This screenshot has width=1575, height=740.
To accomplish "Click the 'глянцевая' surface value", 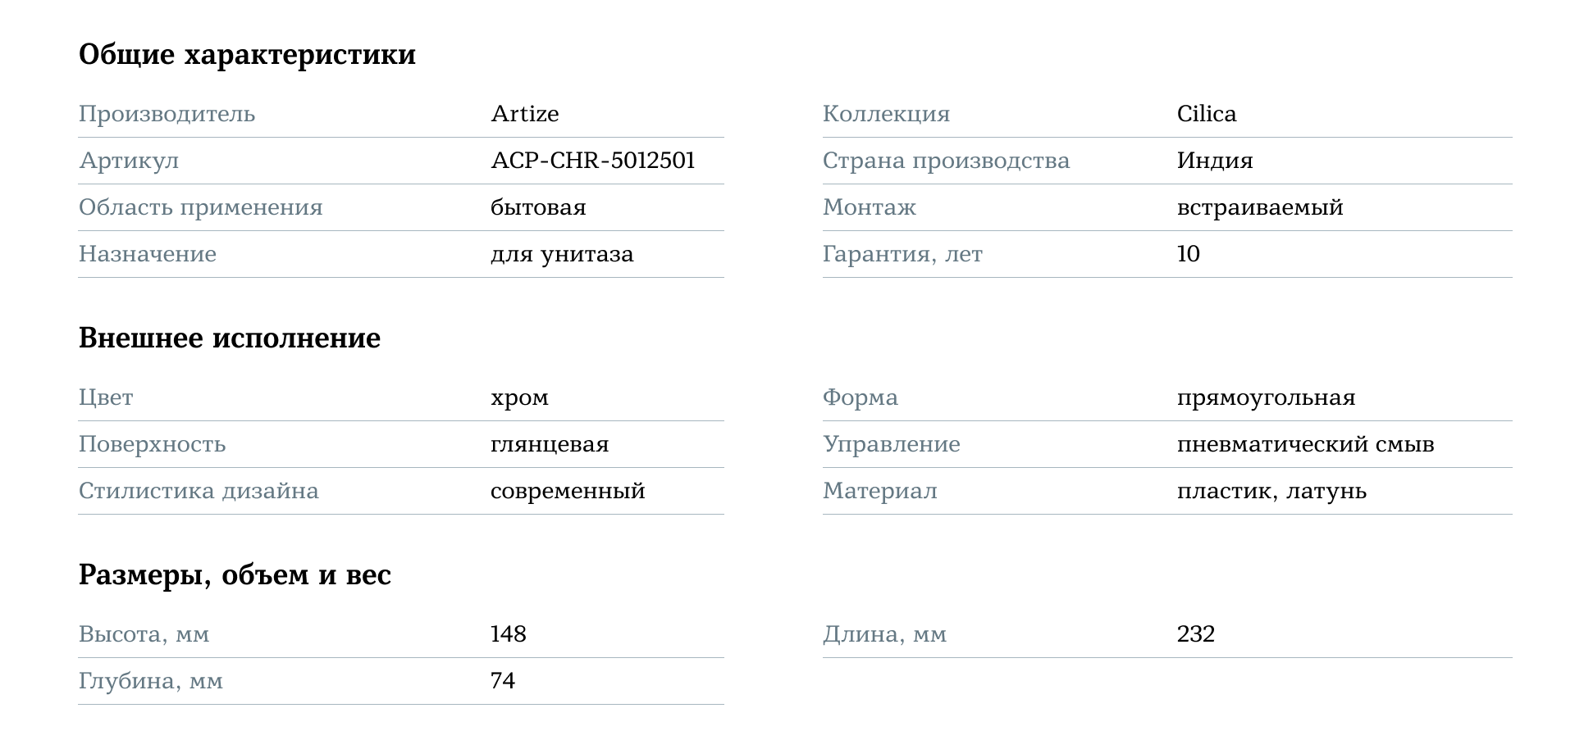I will (x=550, y=445).
